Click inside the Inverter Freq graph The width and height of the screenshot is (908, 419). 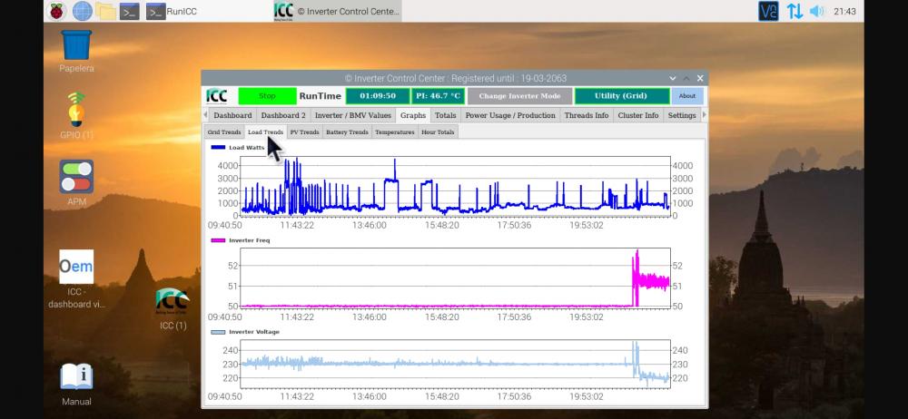(x=455, y=278)
